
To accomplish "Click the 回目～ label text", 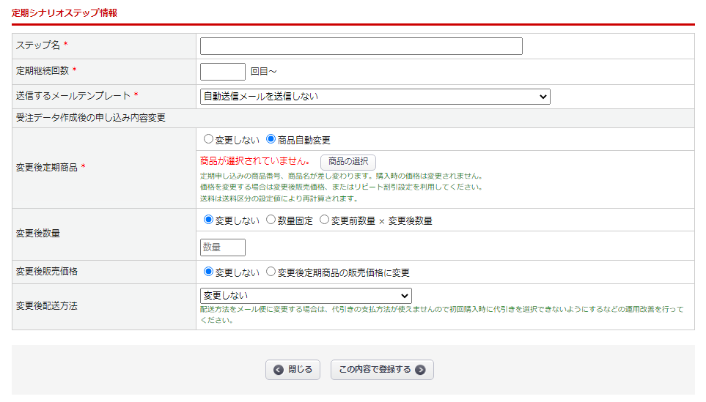I will pos(263,72).
